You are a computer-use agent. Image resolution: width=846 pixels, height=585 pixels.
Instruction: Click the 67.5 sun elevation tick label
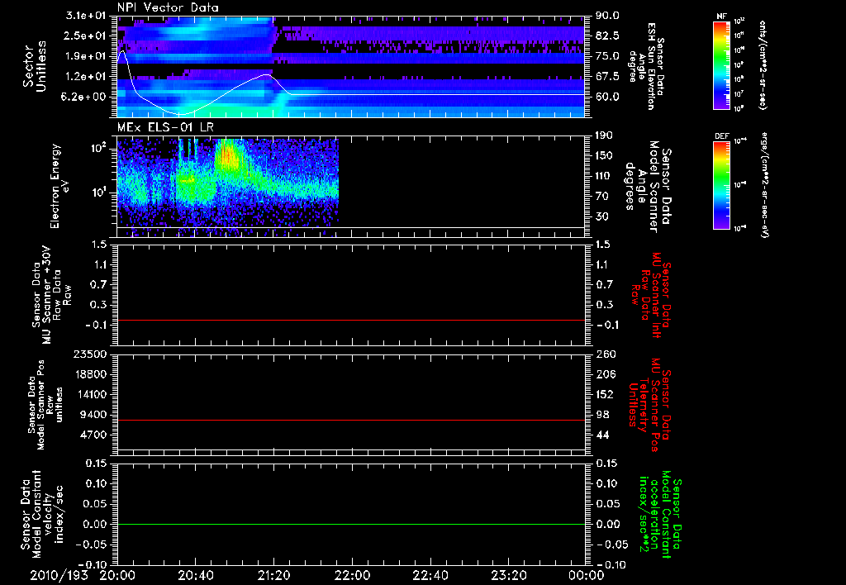(607, 77)
